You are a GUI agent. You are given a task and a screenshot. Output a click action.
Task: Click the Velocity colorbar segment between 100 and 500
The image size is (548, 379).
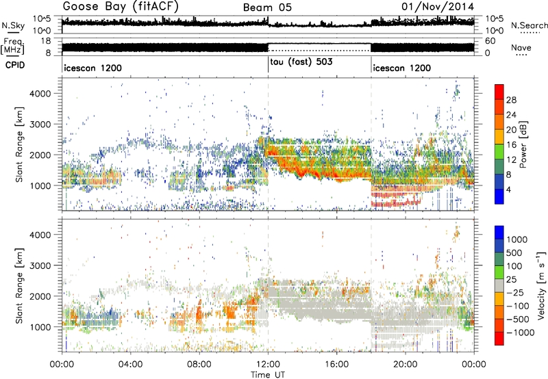coord(499,259)
